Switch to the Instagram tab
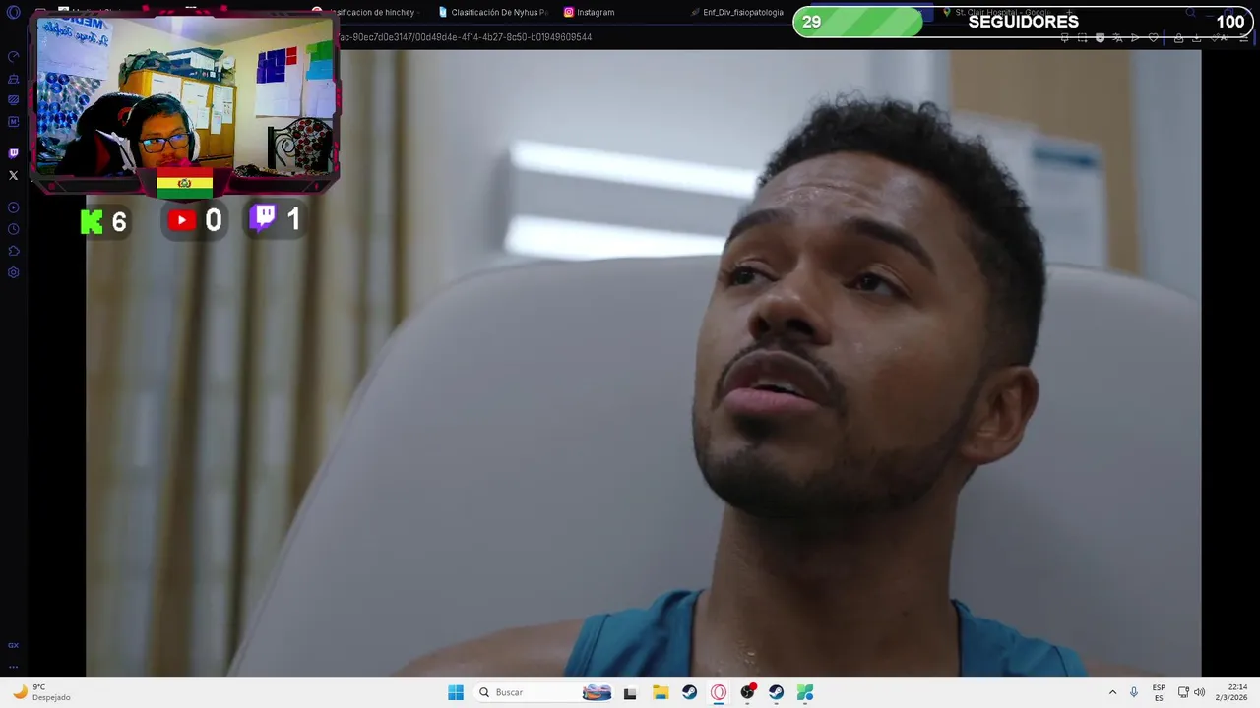This screenshot has width=1260, height=708. pyautogui.click(x=591, y=12)
